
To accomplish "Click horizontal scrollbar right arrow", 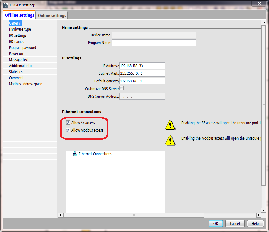I will pyautogui.click(x=258, y=215).
